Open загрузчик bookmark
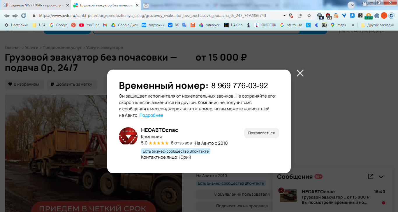Image resolution: width=398 pixels, height=212 pixels. point(153,25)
